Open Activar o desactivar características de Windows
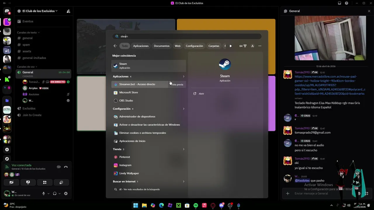Viewport: 374px width, 210px height. 149,125
